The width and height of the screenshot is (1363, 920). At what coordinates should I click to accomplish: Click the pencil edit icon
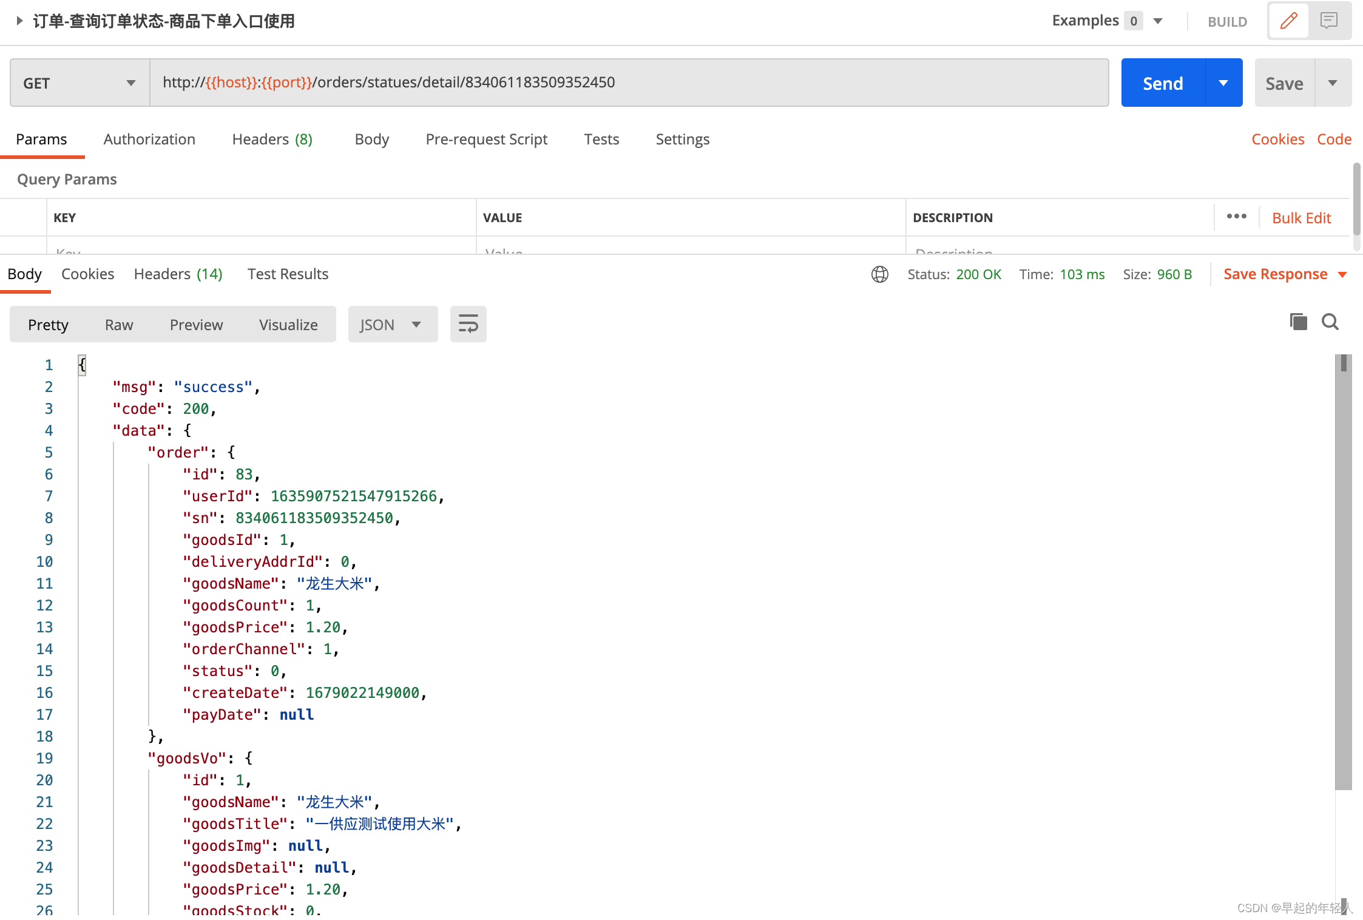(x=1288, y=21)
